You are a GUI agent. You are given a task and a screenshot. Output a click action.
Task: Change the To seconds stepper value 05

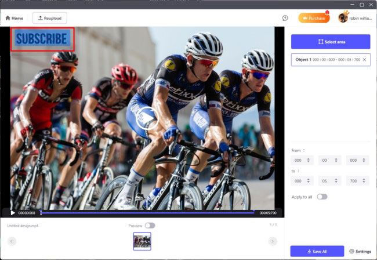coord(330,181)
